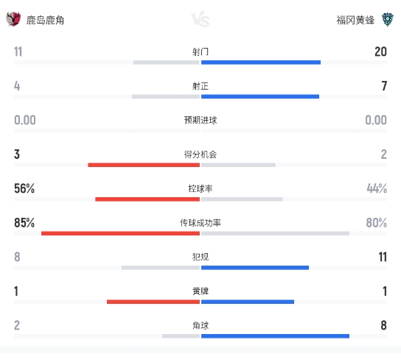401x362 pixels.
Task: Click the Avispa Fukuoka team crest
Action: [x=388, y=20]
